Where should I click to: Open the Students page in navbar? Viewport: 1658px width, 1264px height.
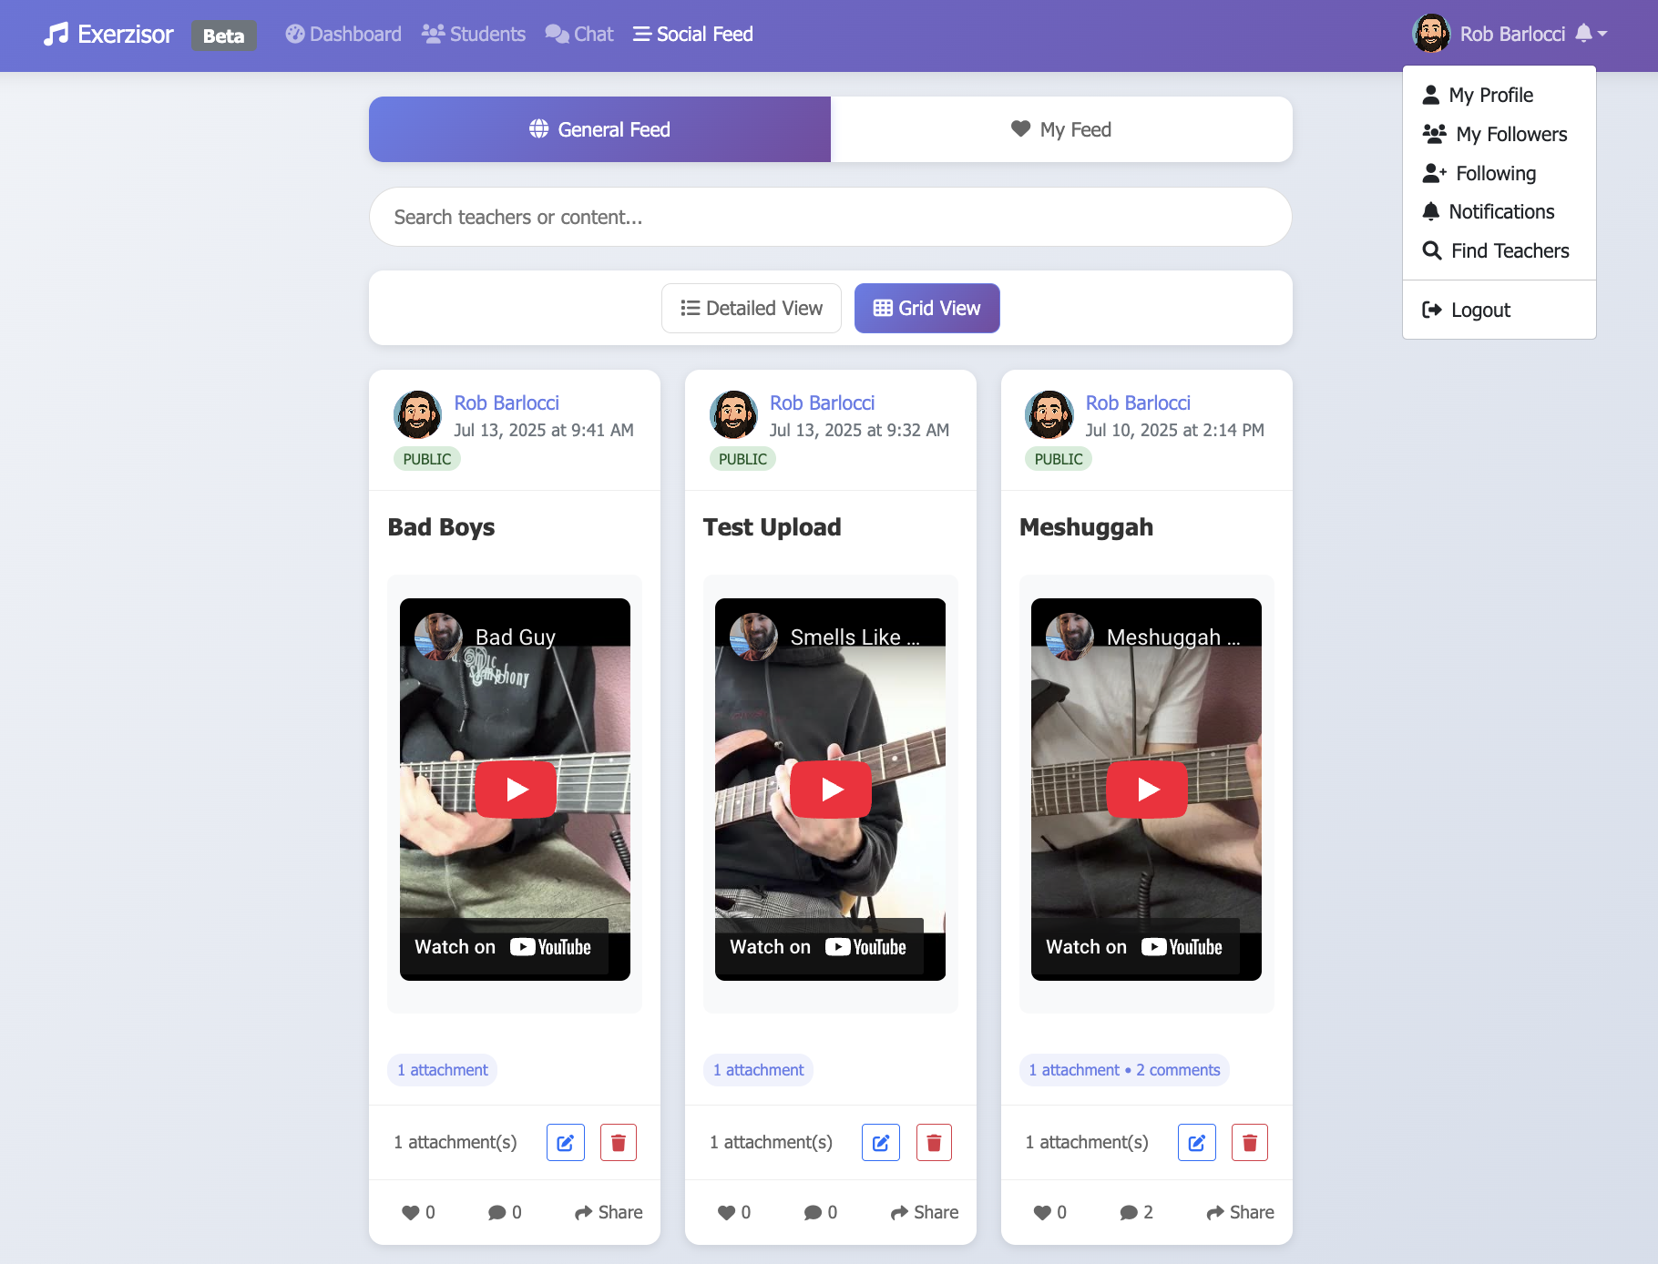474,34
